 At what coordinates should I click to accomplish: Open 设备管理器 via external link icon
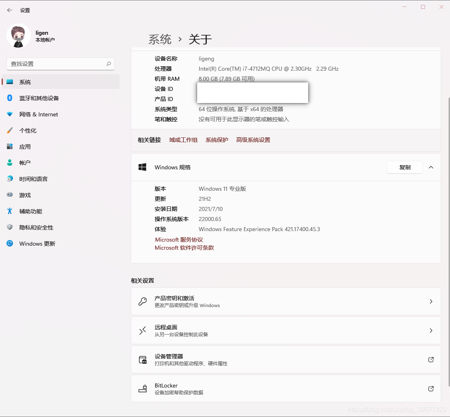click(431, 360)
